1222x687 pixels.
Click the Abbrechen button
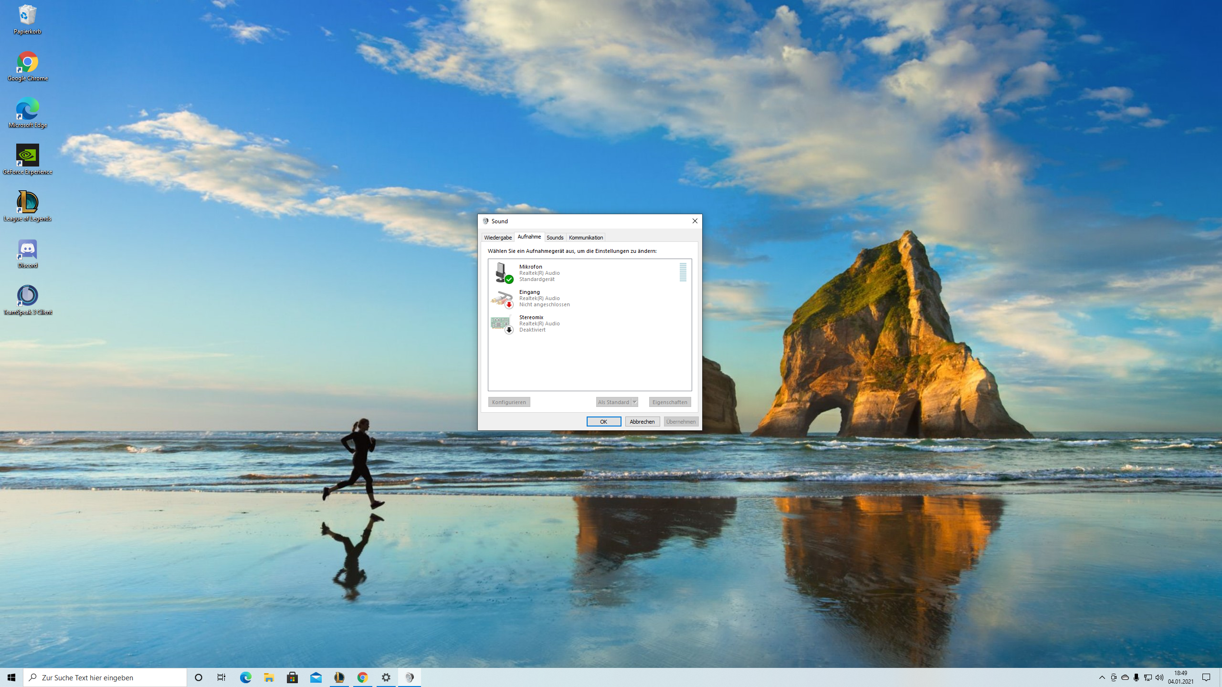[x=642, y=422]
